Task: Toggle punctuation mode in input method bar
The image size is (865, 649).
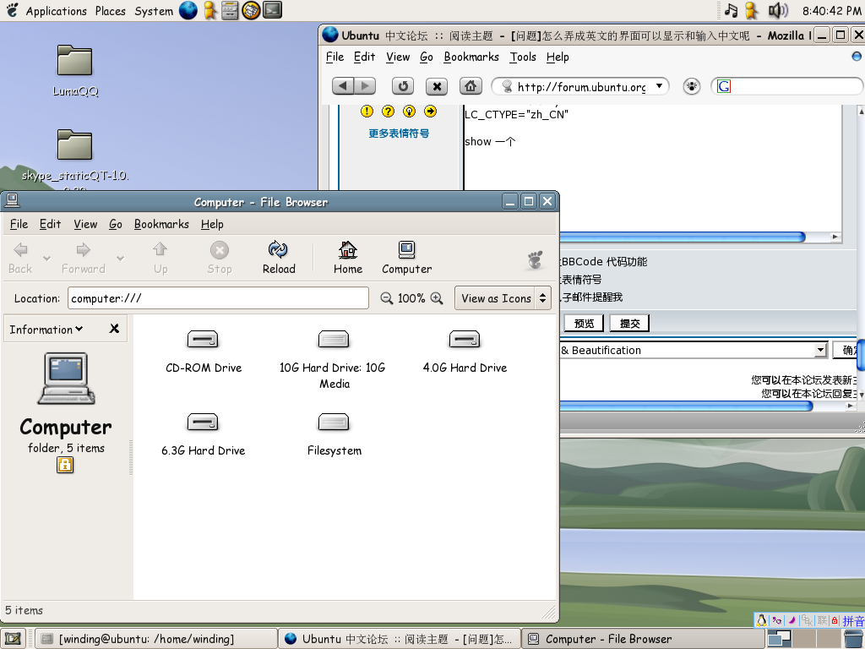Action: [777, 620]
